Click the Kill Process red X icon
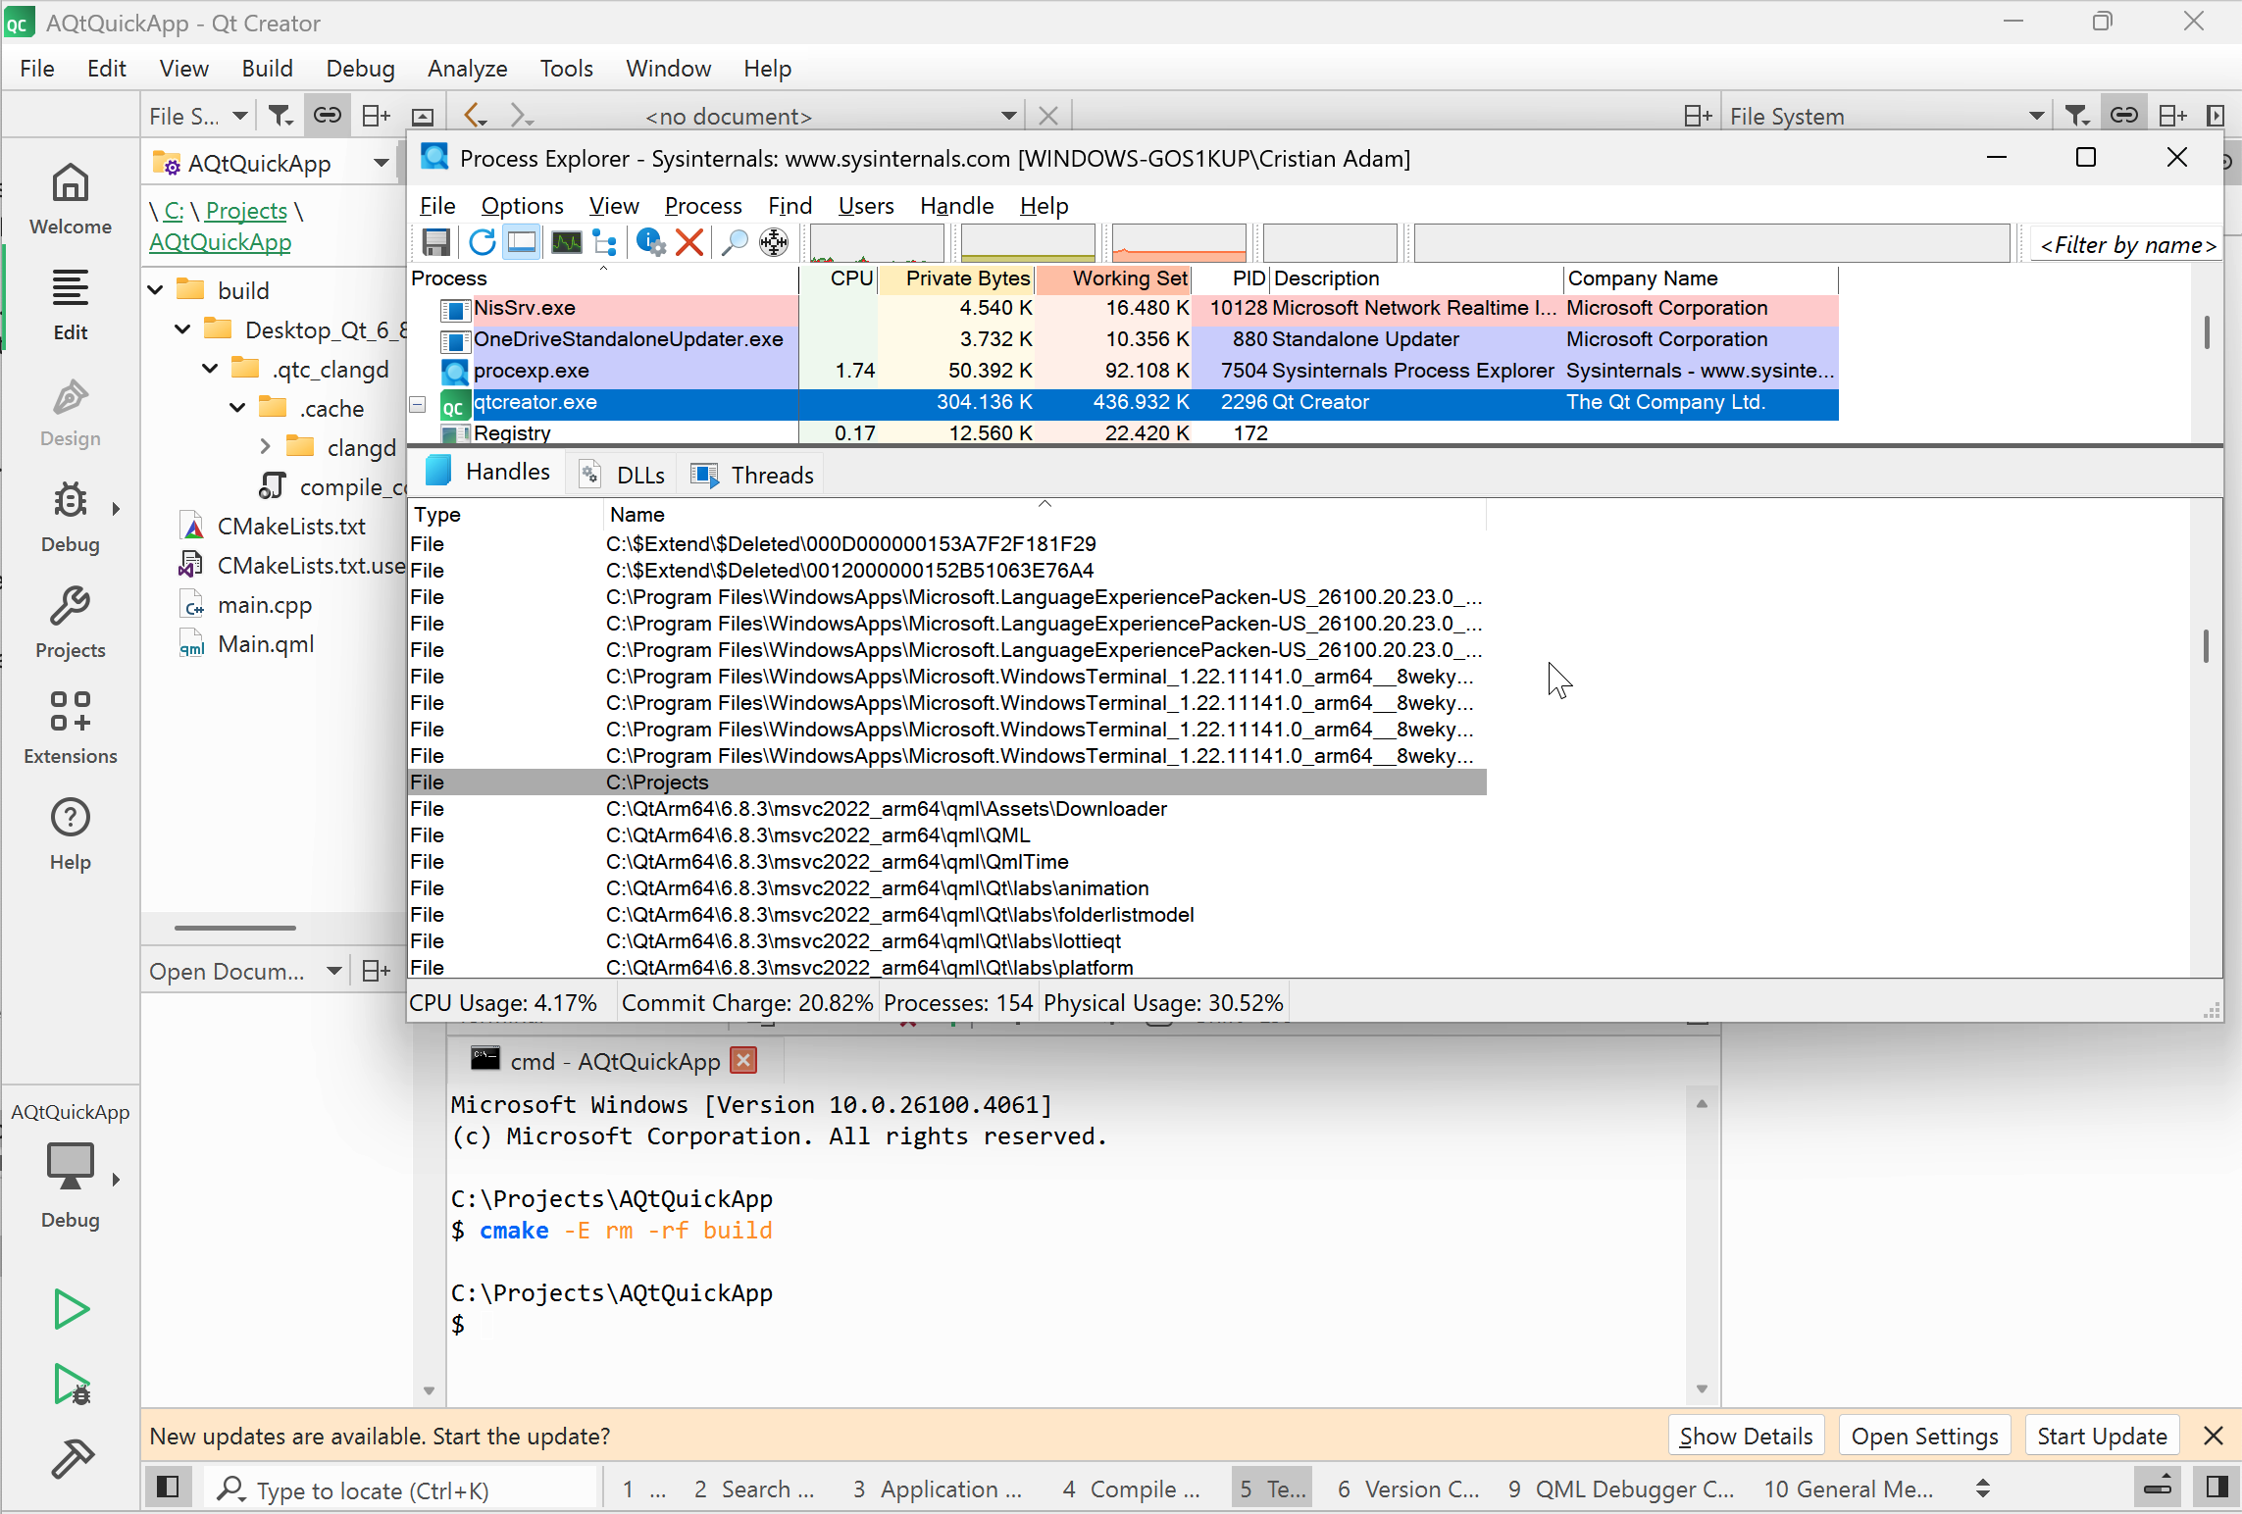 click(x=689, y=242)
